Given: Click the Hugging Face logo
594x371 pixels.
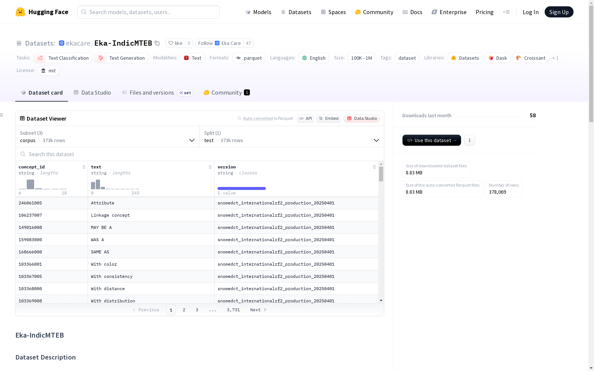Looking at the screenshot, I should point(42,12).
